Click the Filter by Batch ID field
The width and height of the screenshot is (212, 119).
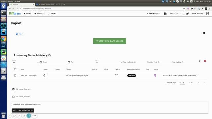[x=134, y=62]
